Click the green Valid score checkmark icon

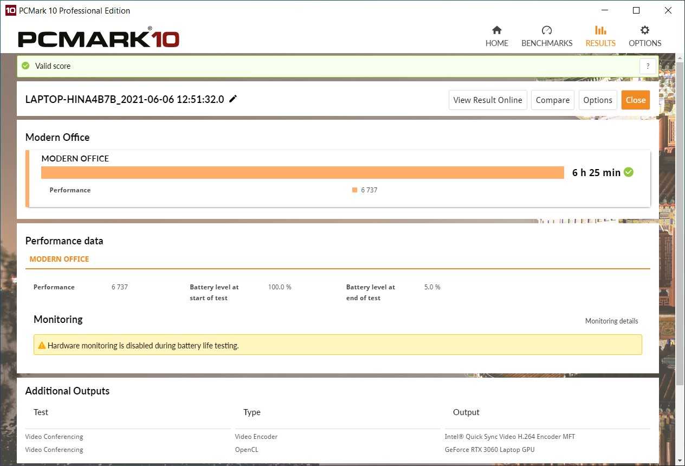click(x=25, y=66)
